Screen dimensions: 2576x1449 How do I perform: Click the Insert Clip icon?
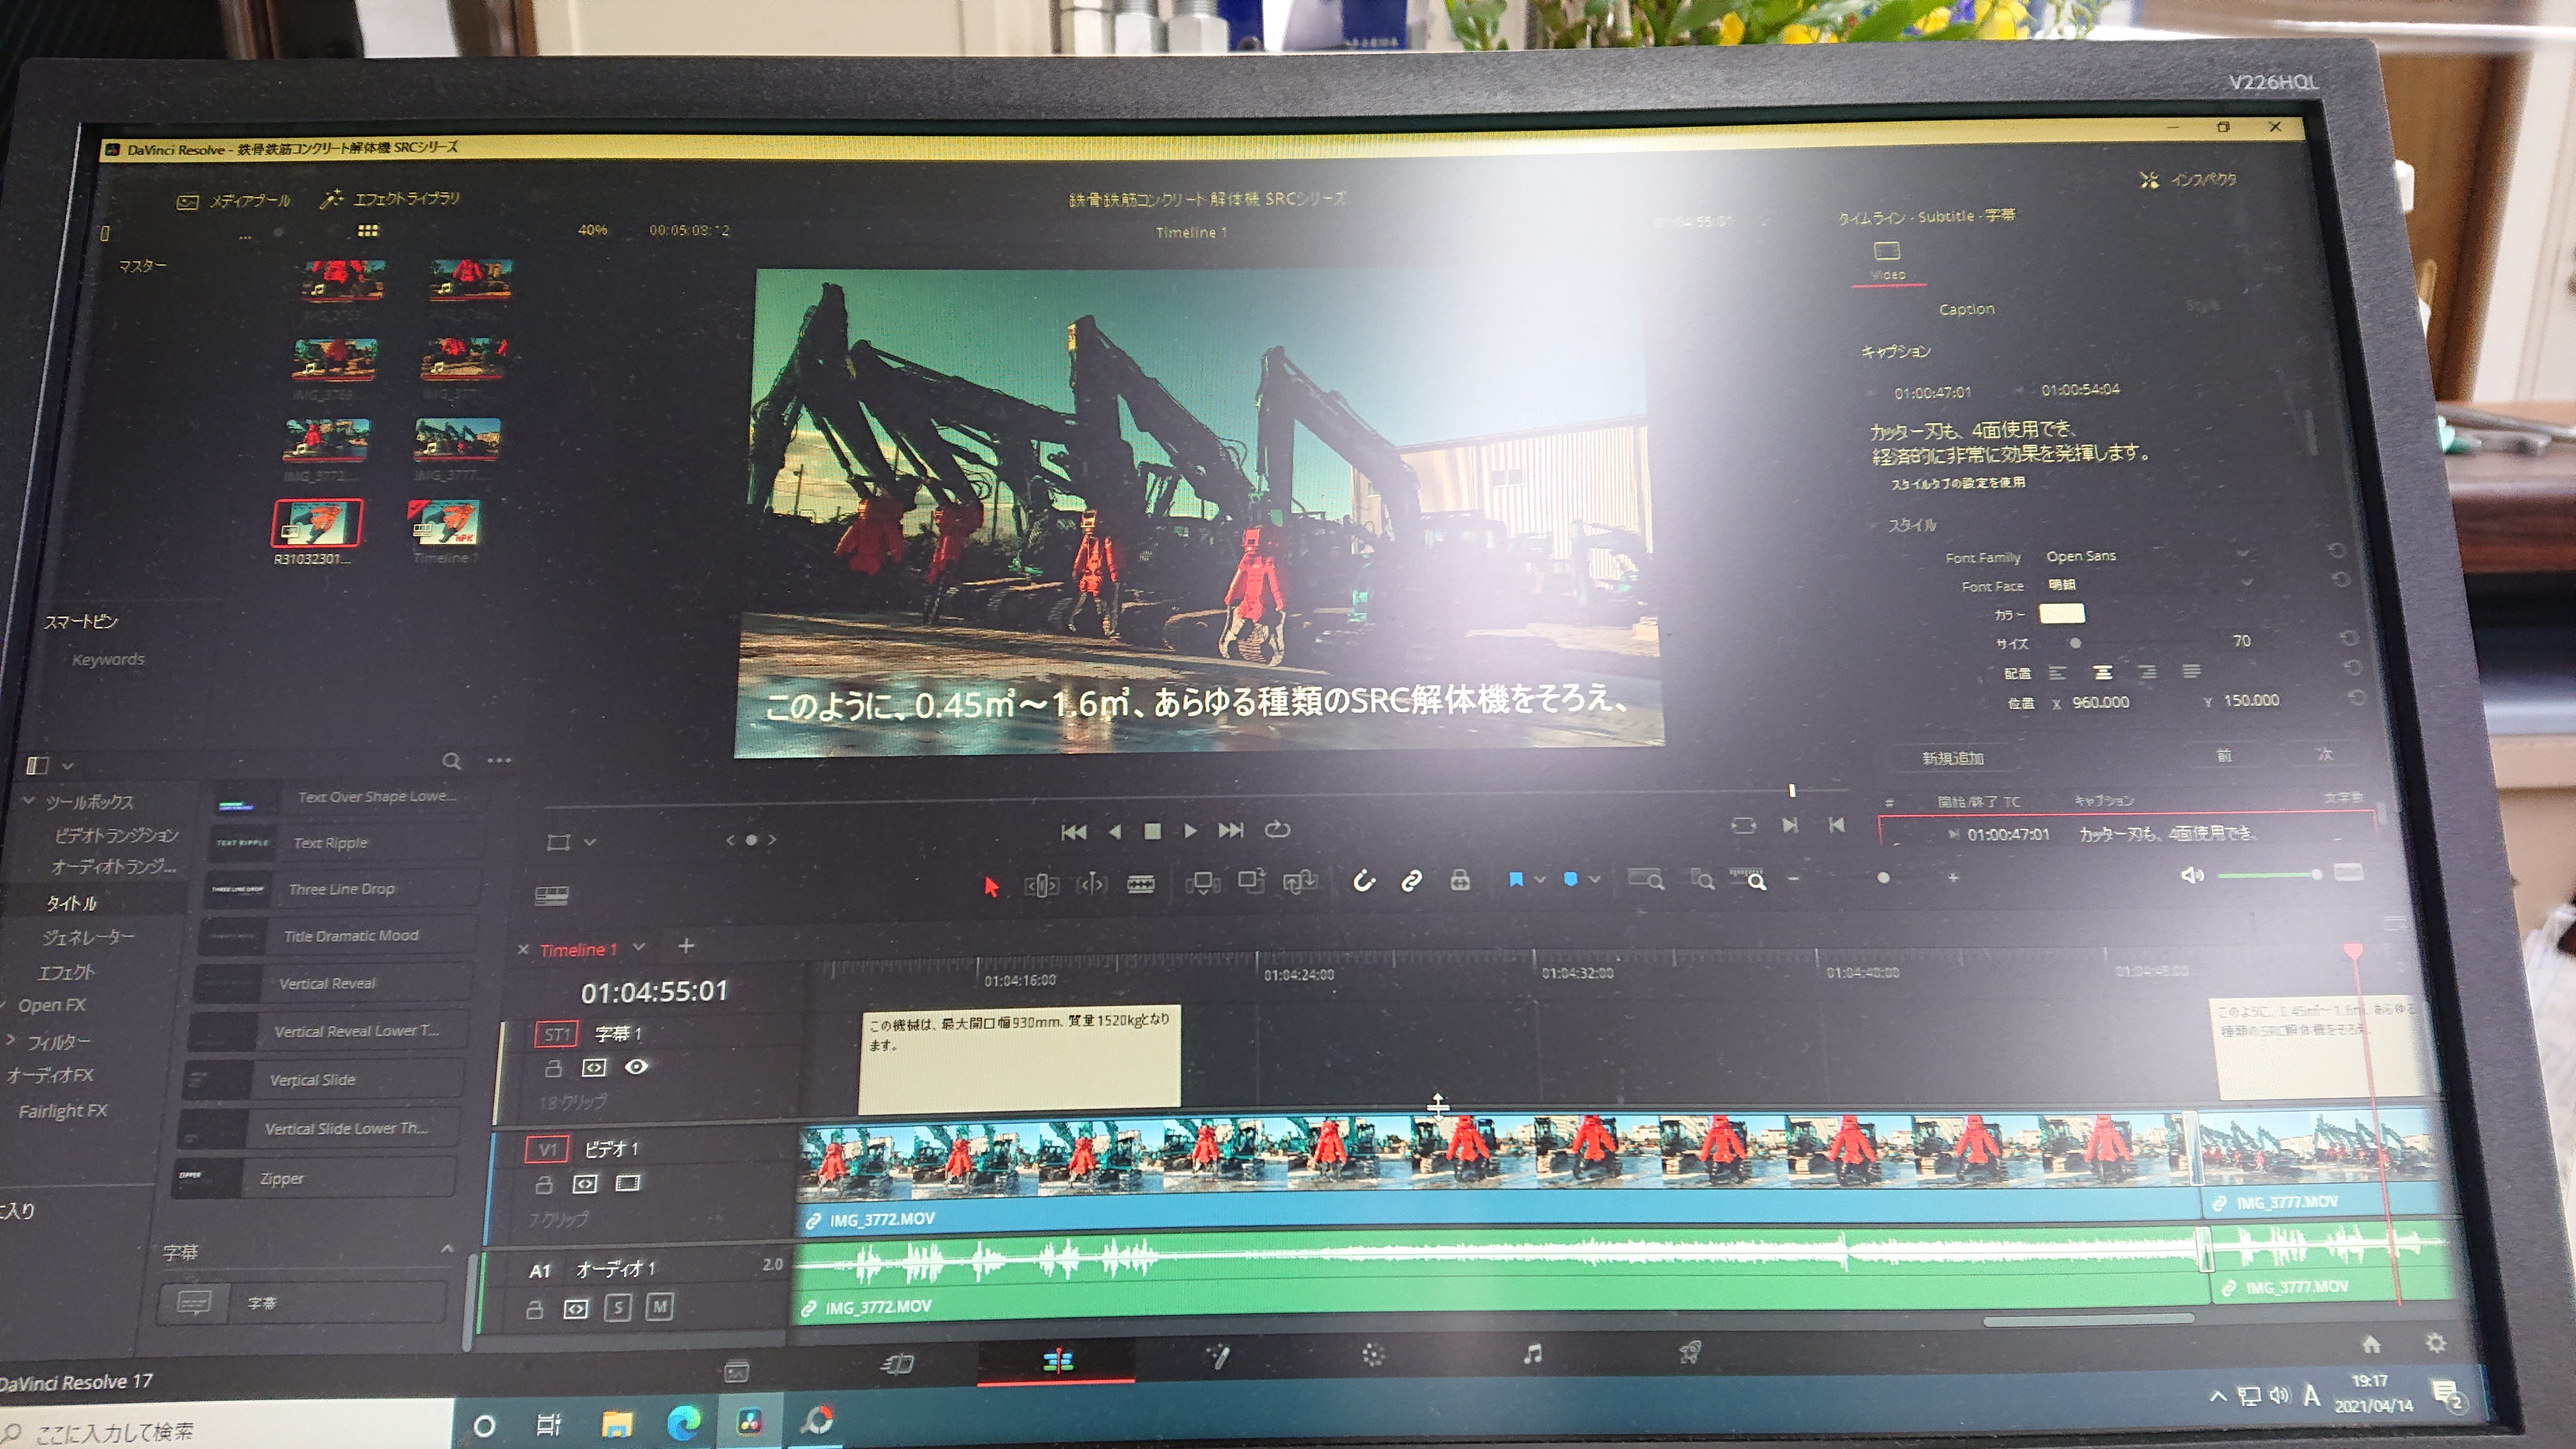click(x=1203, y=882)
